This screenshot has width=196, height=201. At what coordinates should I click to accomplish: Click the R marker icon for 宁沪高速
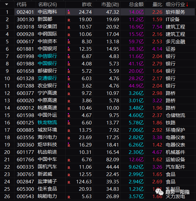(69, 94)
